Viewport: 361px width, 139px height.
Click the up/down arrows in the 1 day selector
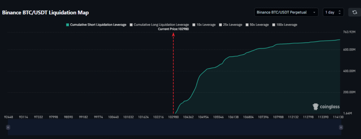[339, 12]
